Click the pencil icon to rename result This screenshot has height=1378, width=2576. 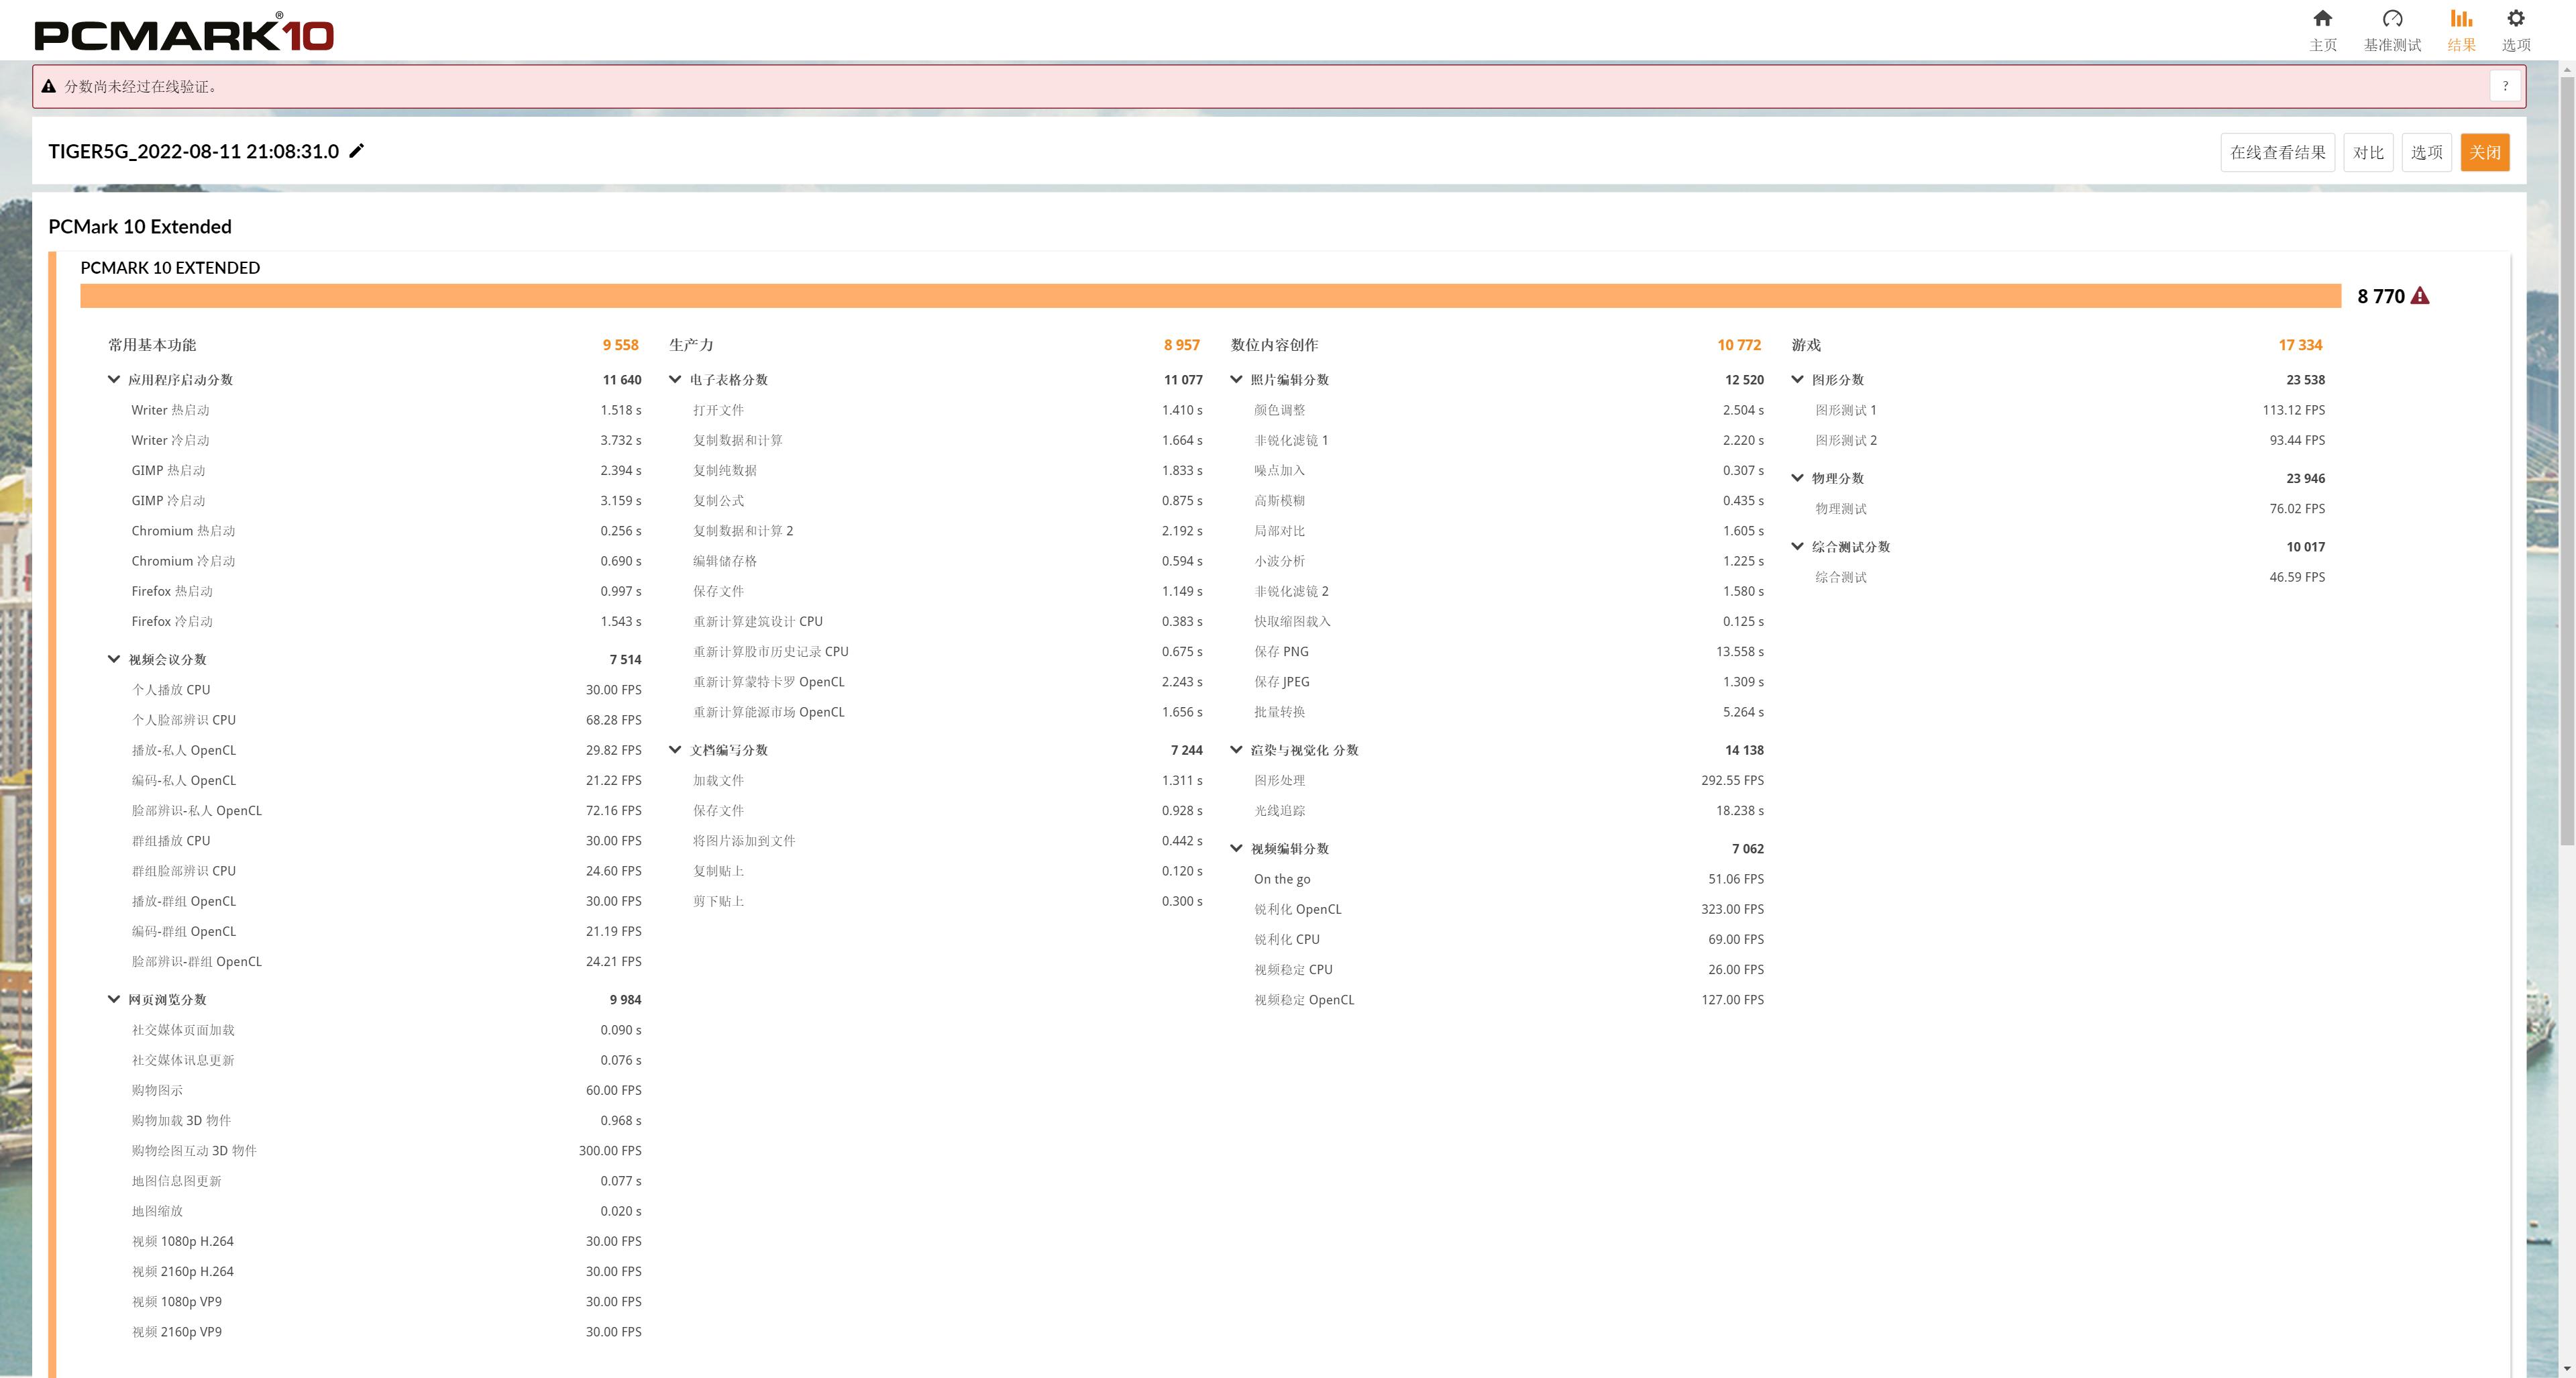[x=357, y=151]
